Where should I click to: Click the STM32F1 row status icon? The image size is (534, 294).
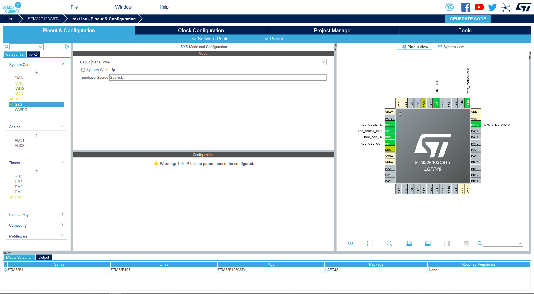5,270
